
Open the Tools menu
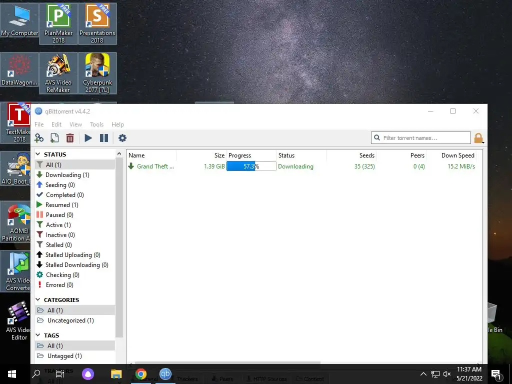point(96,124)
